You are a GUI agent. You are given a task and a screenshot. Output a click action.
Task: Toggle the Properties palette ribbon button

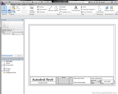[x=9, y=11]
